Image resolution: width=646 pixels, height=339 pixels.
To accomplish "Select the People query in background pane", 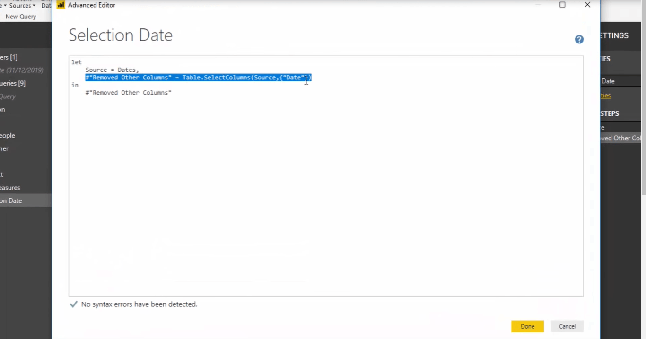I will tap(26, 135).
